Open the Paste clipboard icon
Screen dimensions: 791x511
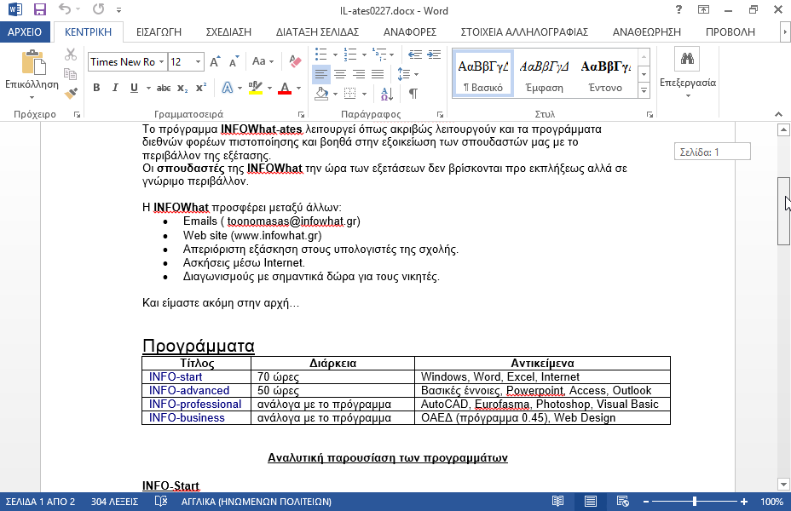(x=32, y=62)
